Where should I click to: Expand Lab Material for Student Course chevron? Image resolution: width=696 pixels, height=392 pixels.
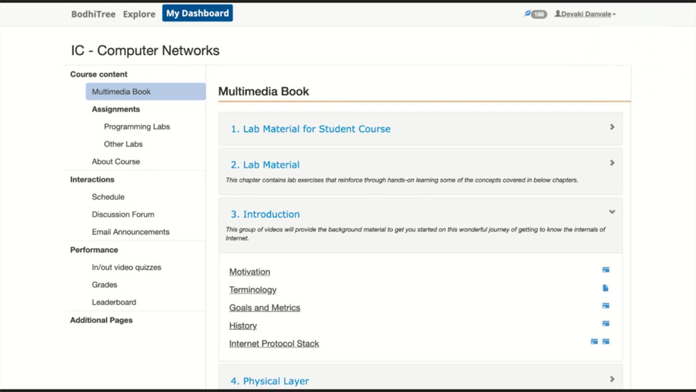pos(612,127)
